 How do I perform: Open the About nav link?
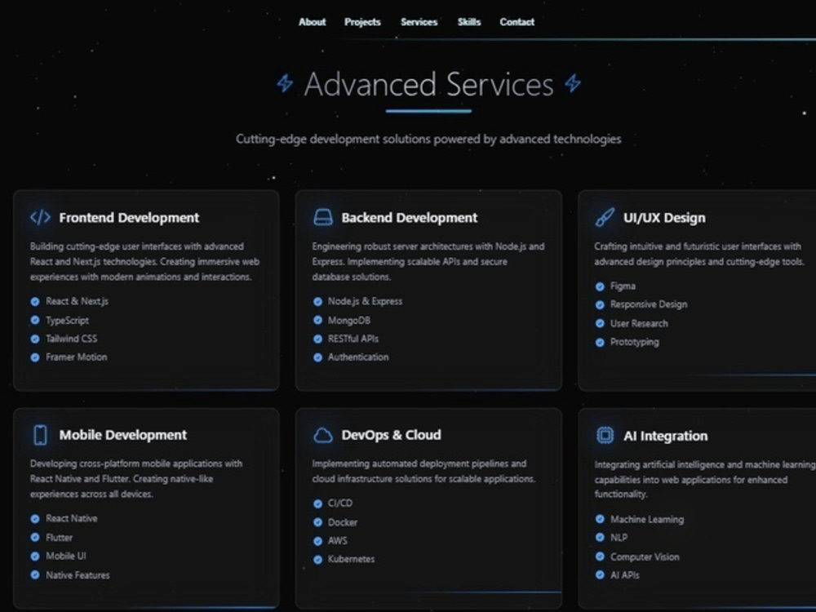[312, 22]
